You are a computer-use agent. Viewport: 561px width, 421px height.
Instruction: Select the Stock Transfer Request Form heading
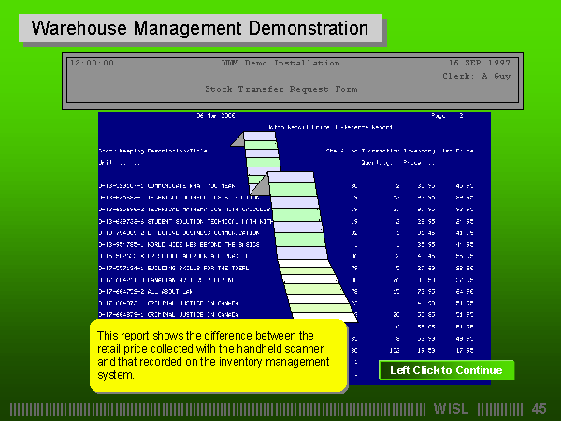point(280,89)
